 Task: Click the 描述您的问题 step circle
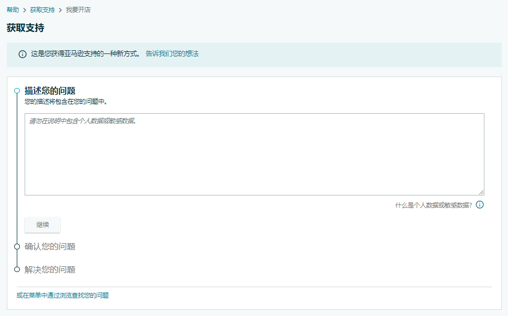(x=17, y=91)
